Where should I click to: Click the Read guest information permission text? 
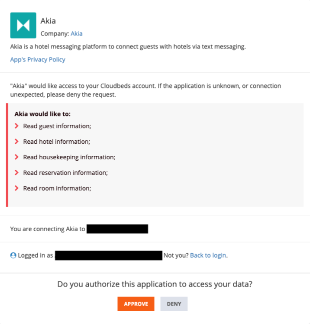tap(57, 126)
